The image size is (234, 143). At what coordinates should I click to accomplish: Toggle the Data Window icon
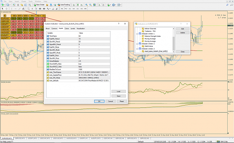point(18,5)
